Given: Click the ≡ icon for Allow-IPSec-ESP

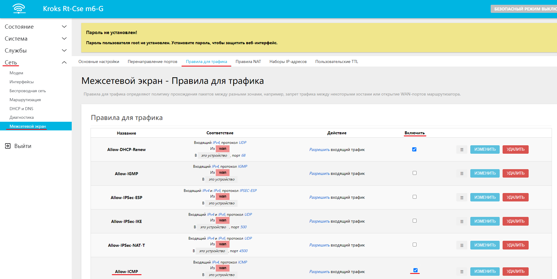Looking at the screenshot, I should pyautogui.click(x=462, y=197).
